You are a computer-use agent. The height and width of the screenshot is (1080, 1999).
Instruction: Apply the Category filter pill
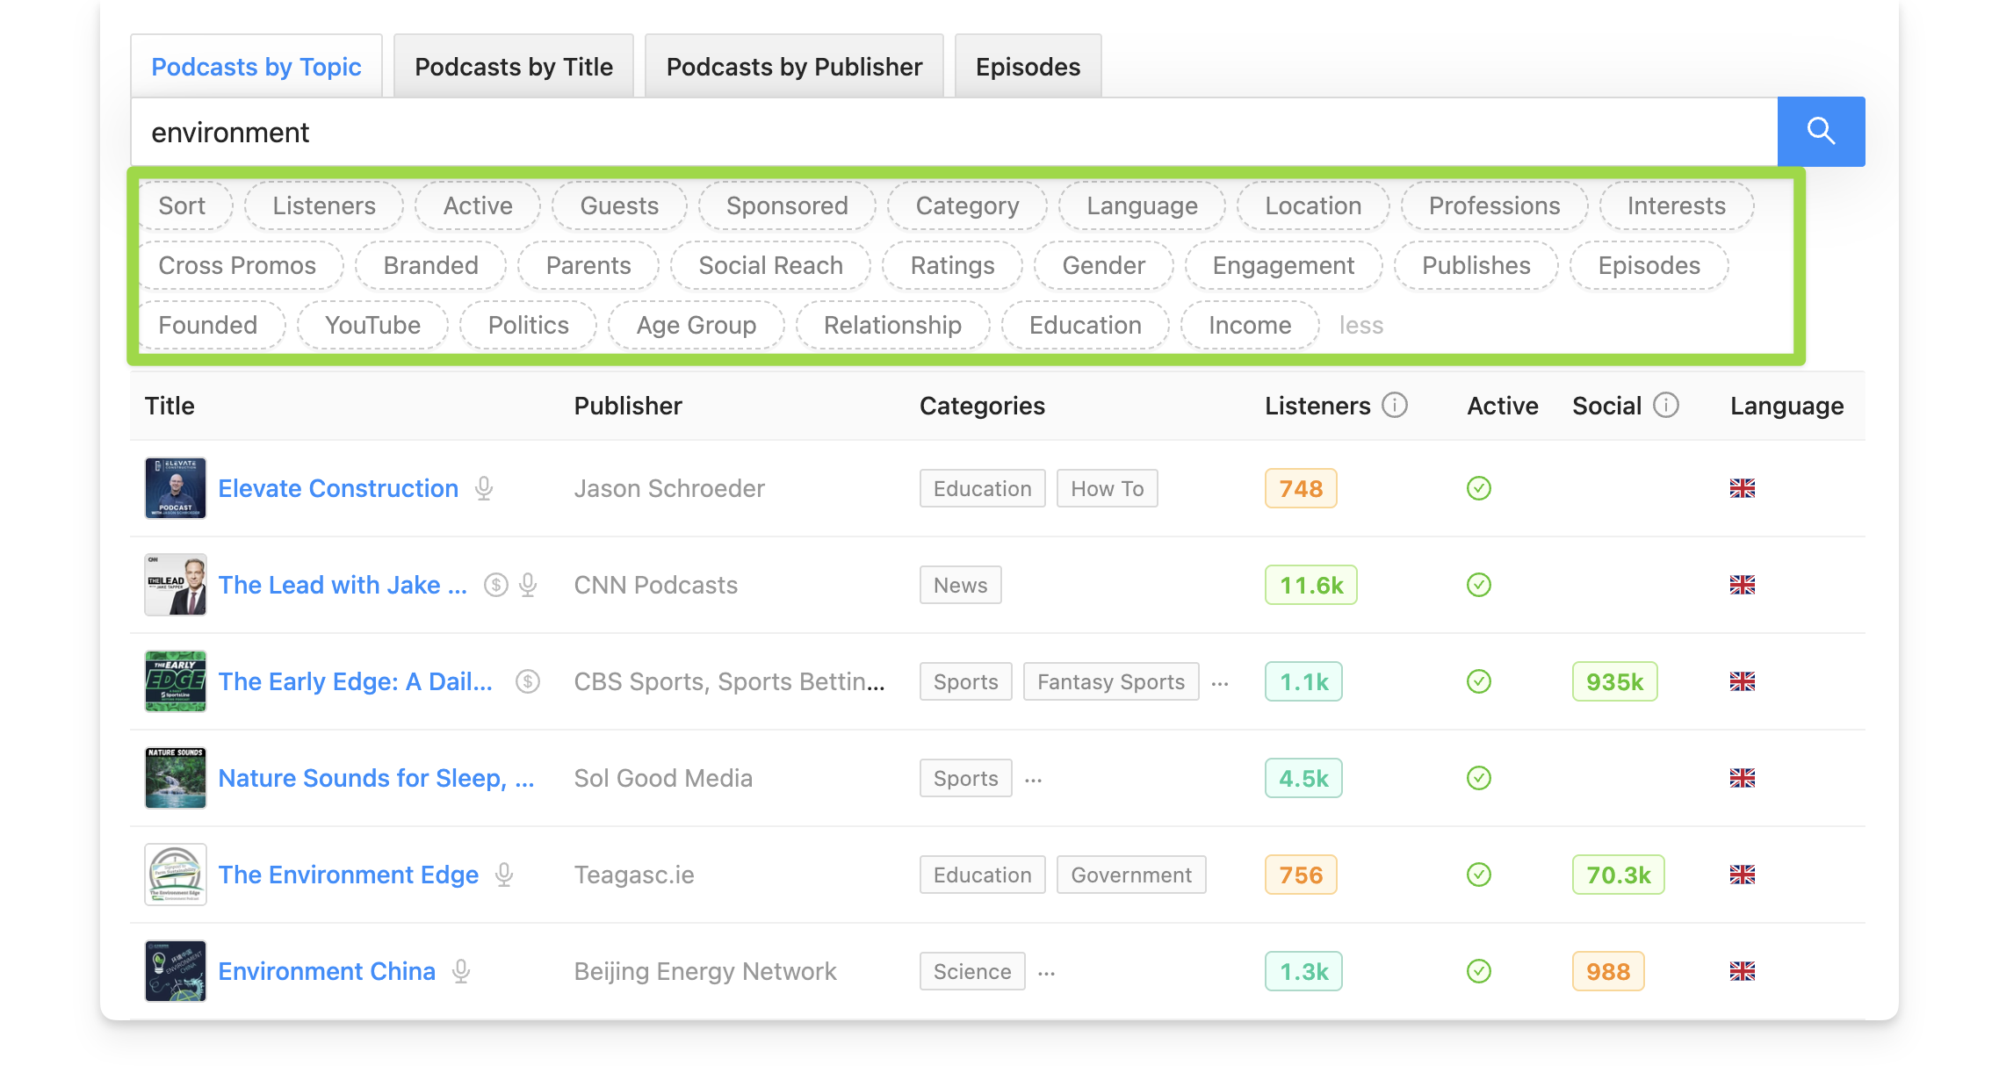tap(967, 205)
